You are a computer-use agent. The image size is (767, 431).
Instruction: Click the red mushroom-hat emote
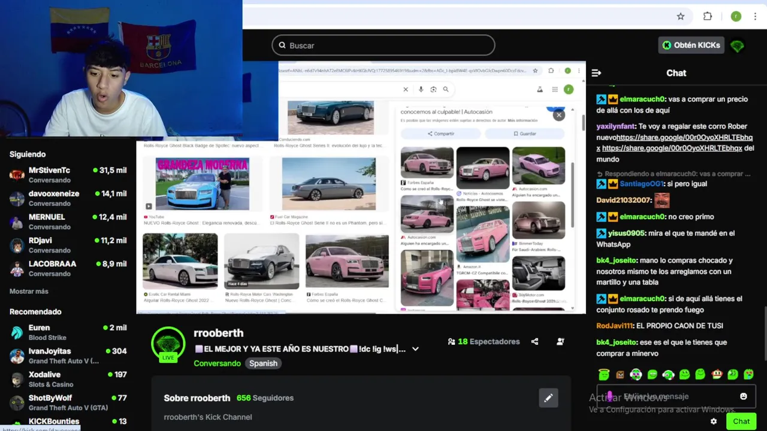point(717,375)
